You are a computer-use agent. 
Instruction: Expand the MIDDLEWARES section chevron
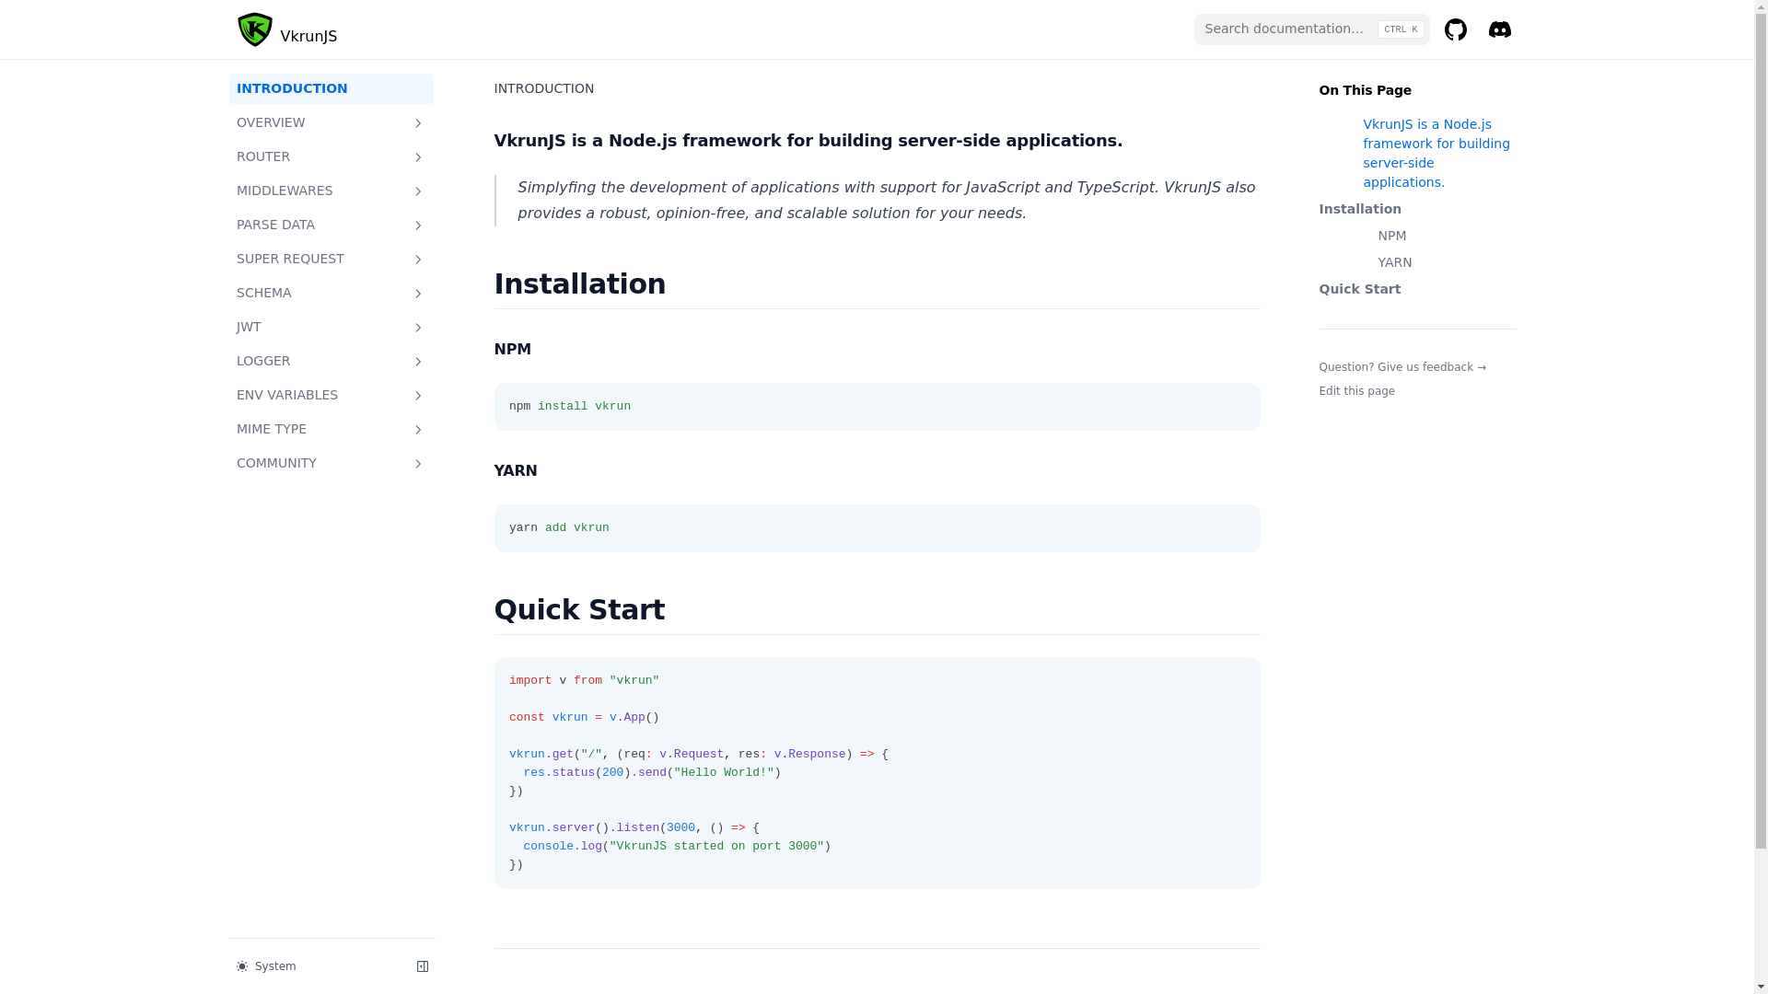click(x=418, y=191)
